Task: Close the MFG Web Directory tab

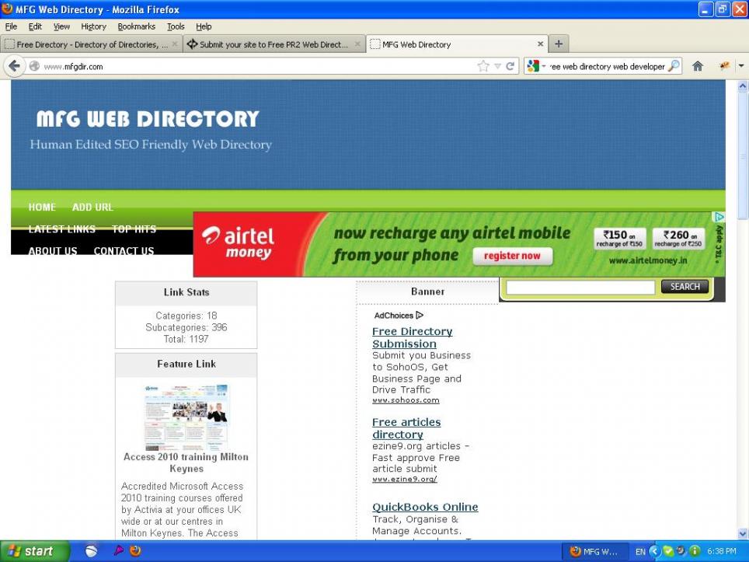Action: click(x=540, y=44)
